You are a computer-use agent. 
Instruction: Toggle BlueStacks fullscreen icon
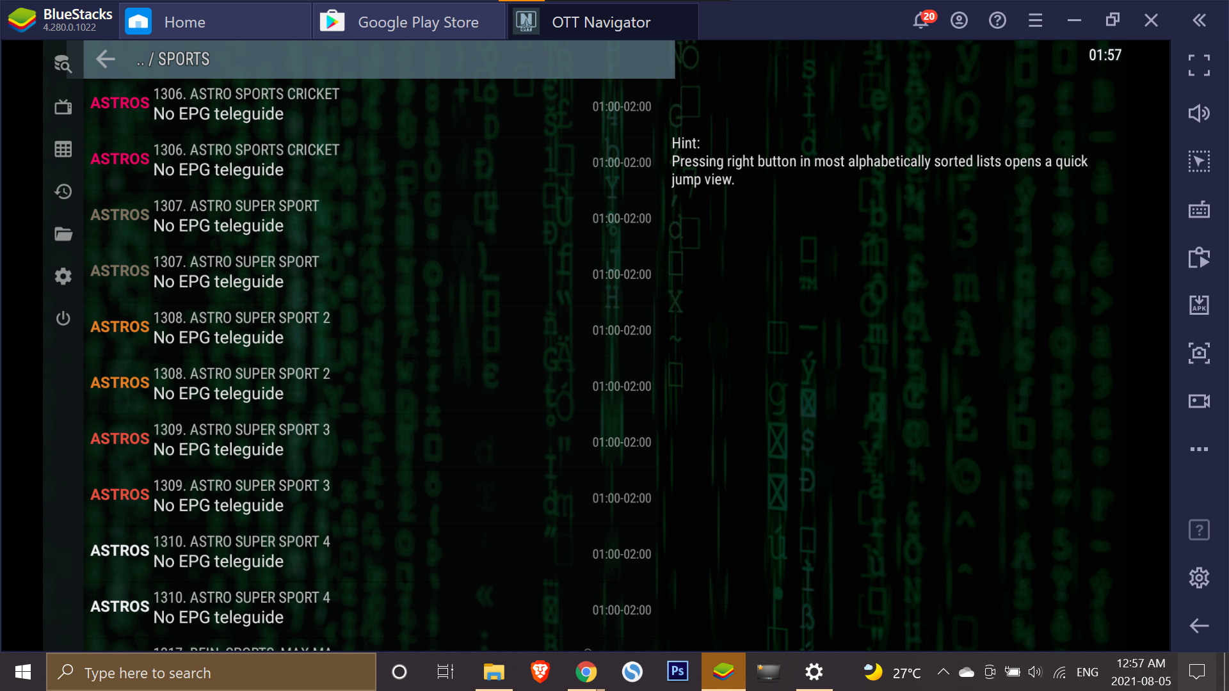tap(1199, 65)
